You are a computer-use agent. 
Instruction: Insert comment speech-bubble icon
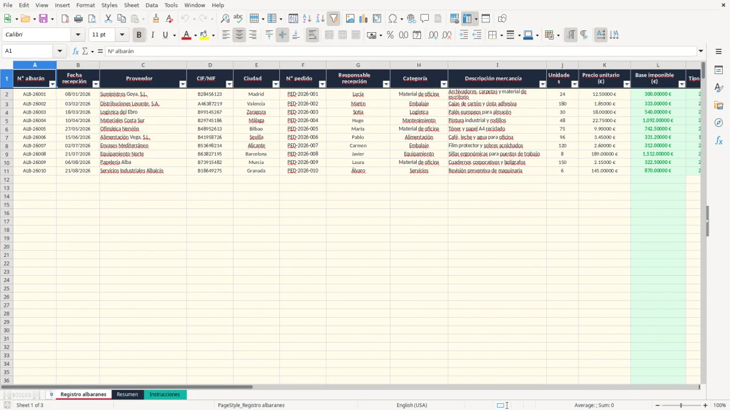click(x=425, y=19)
